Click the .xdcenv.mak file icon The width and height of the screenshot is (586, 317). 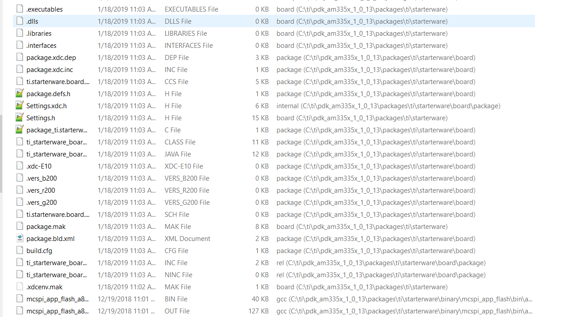(x=19, y=287)
